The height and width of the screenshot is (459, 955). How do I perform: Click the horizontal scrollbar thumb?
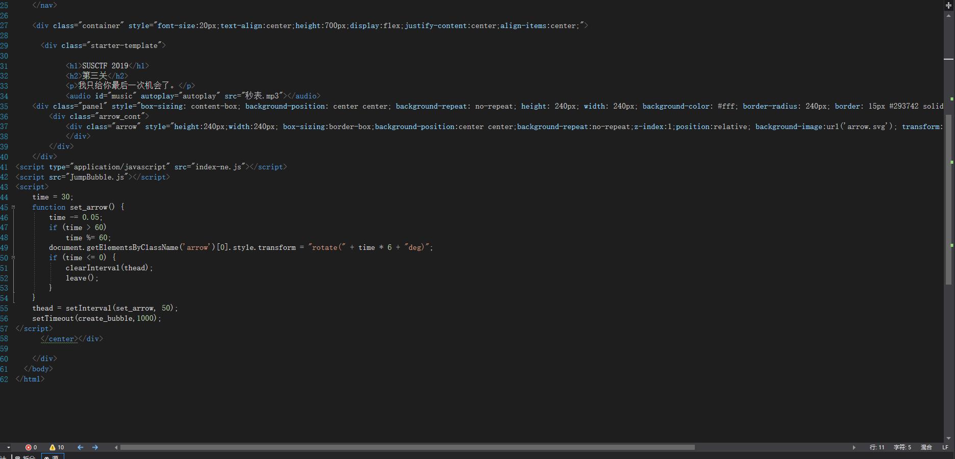click(x=407, y=447)
